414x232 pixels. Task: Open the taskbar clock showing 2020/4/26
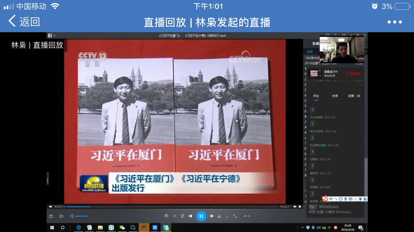point(348,227)
